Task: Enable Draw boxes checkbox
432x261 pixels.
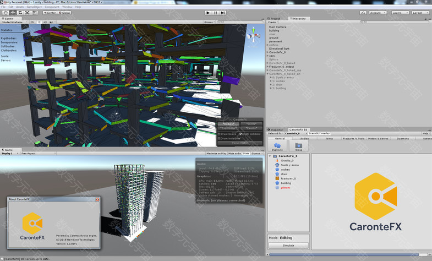Action: [220, 134]
